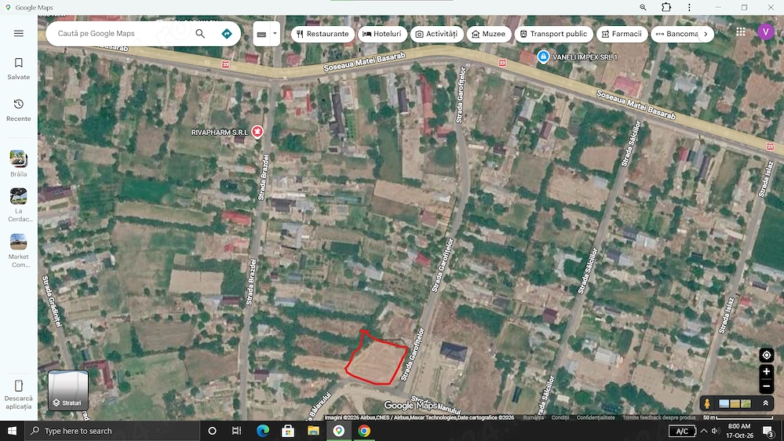
Task: Select the Muzee category chip
Action: pos(488,34)
